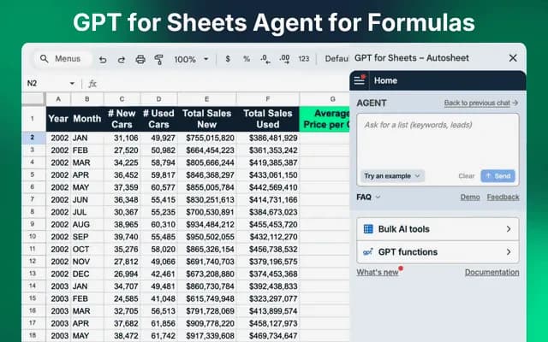Viewport: 548px width, 342px height.
Task: Follow Back to previous chat link
Action: click(x=481, y=103)
